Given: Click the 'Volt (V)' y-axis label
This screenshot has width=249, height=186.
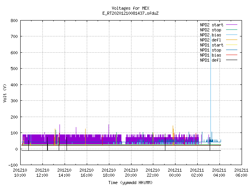Looking at the screenshot, I should pyautogui.click(x=5, y=93).
